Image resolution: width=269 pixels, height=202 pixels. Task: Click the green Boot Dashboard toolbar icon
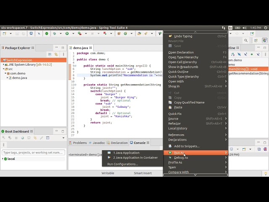pyautogui.click(x=47, y=34)
